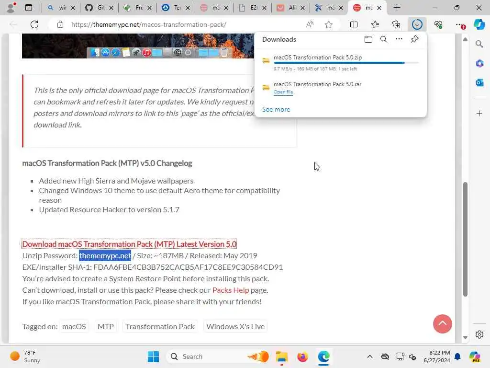Open notifications bell in system tray
This screenshot has height=368, width=490.
coord(457,356)
